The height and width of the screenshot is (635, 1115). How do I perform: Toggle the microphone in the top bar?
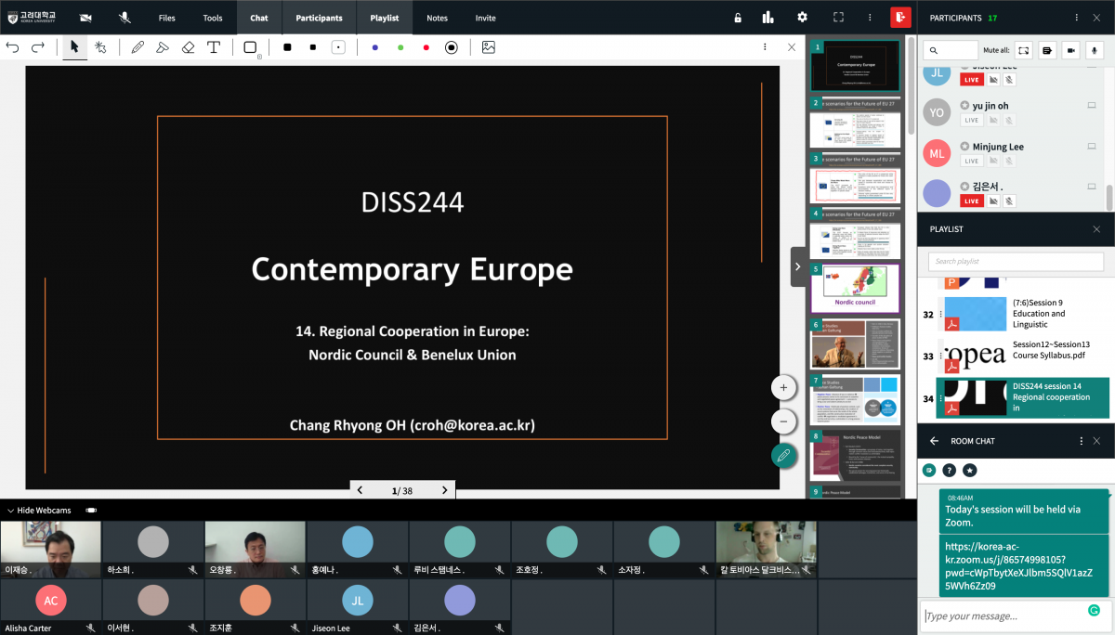coord(125,18)
